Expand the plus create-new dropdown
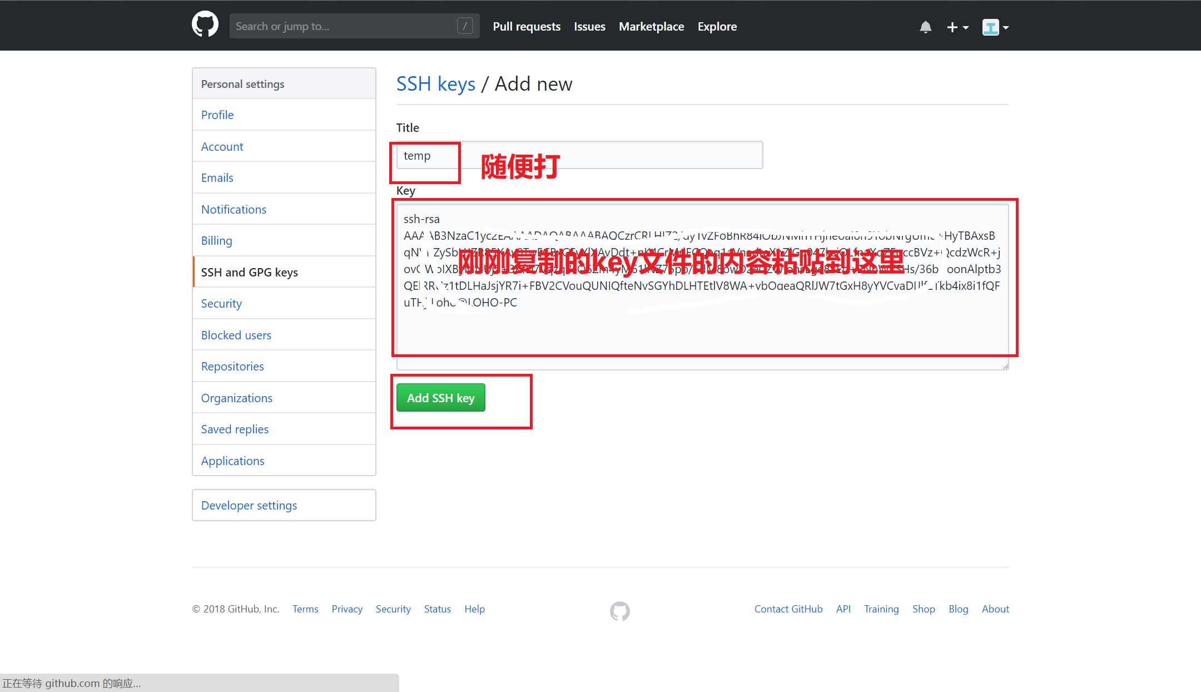The width and height of the screenshot is (1201, 692). (x=957, y=27)
